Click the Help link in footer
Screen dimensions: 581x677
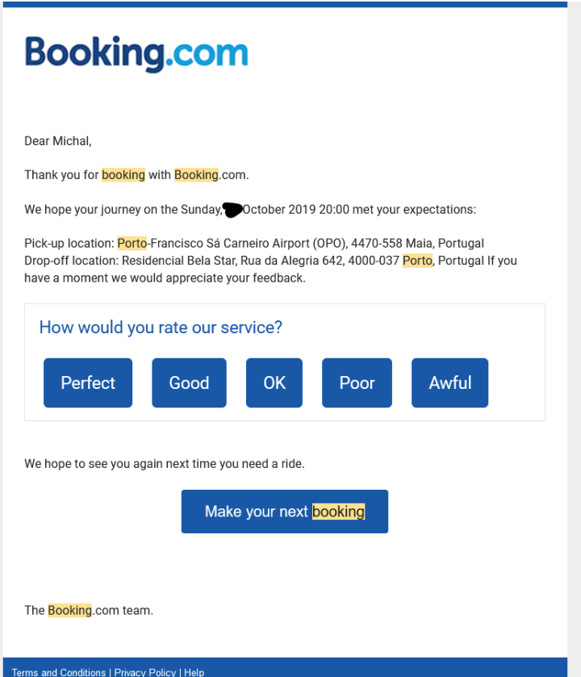click(x=194, y=672)
